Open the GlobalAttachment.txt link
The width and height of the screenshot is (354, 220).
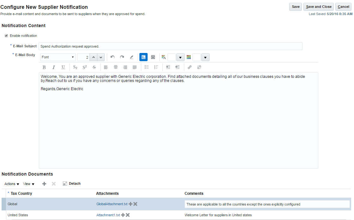click(112, 204)
